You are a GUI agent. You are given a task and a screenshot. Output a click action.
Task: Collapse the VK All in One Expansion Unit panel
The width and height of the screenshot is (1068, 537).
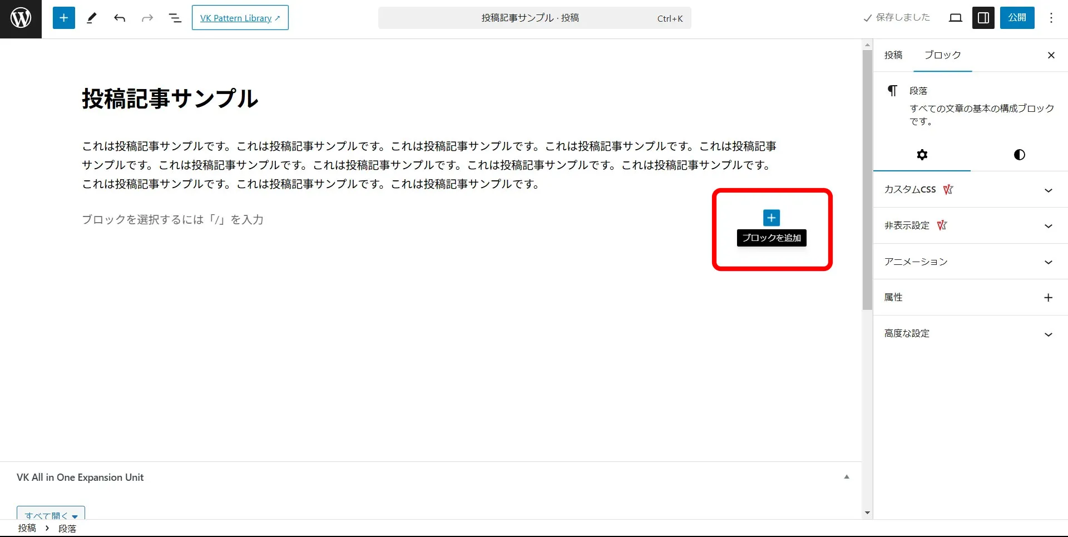(846, 476)
